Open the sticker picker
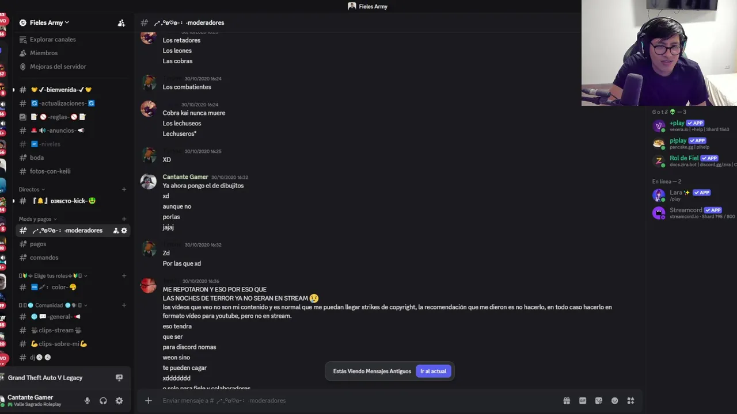The image size is (737, 414). coord(599,401)
